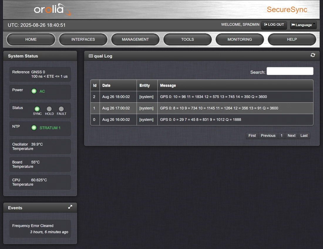Open the INTERFACES menu
Viewport: 323px width, 249px height.
tap(83, 39)
